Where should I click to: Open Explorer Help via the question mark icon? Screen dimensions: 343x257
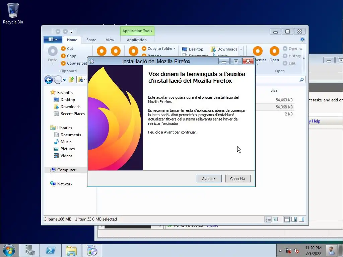coord(302,39)
